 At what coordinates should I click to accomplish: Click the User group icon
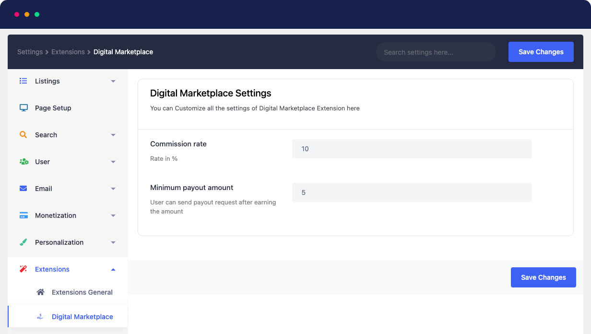23,162
